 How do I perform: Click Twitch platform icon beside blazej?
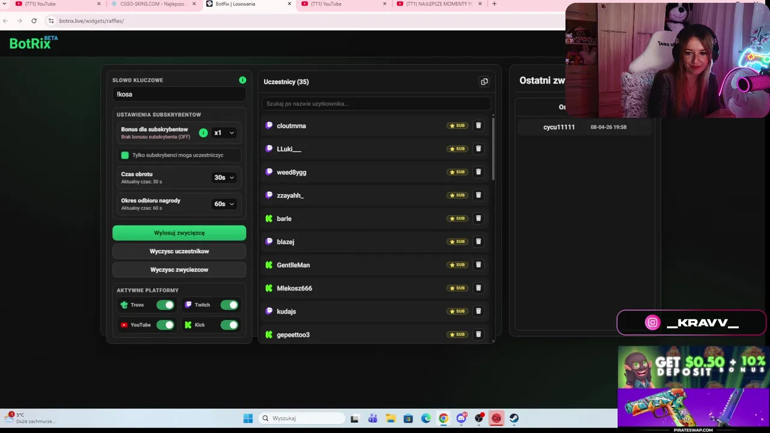point(269,241)
